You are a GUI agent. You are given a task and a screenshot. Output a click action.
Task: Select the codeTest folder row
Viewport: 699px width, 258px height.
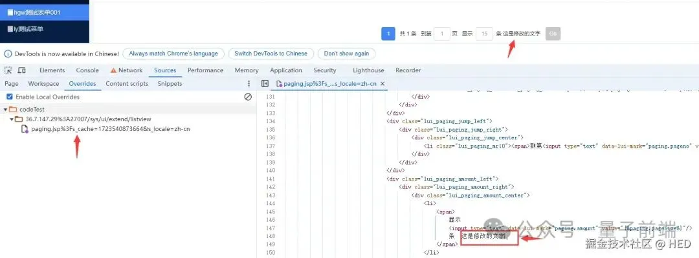coord(128,109)
